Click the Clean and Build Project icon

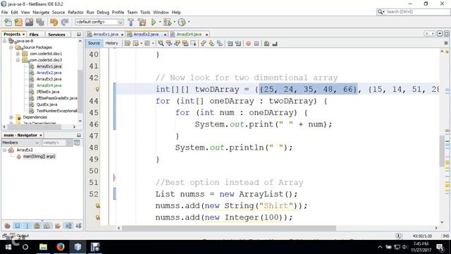(x=142, y=22)
